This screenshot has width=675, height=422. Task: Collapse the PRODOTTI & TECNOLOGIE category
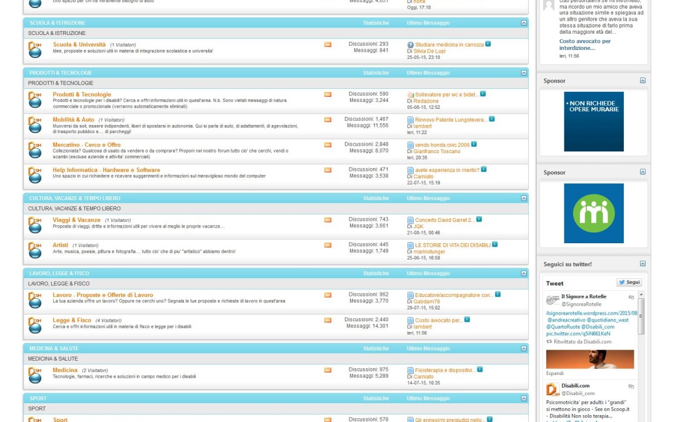(524, 73)
